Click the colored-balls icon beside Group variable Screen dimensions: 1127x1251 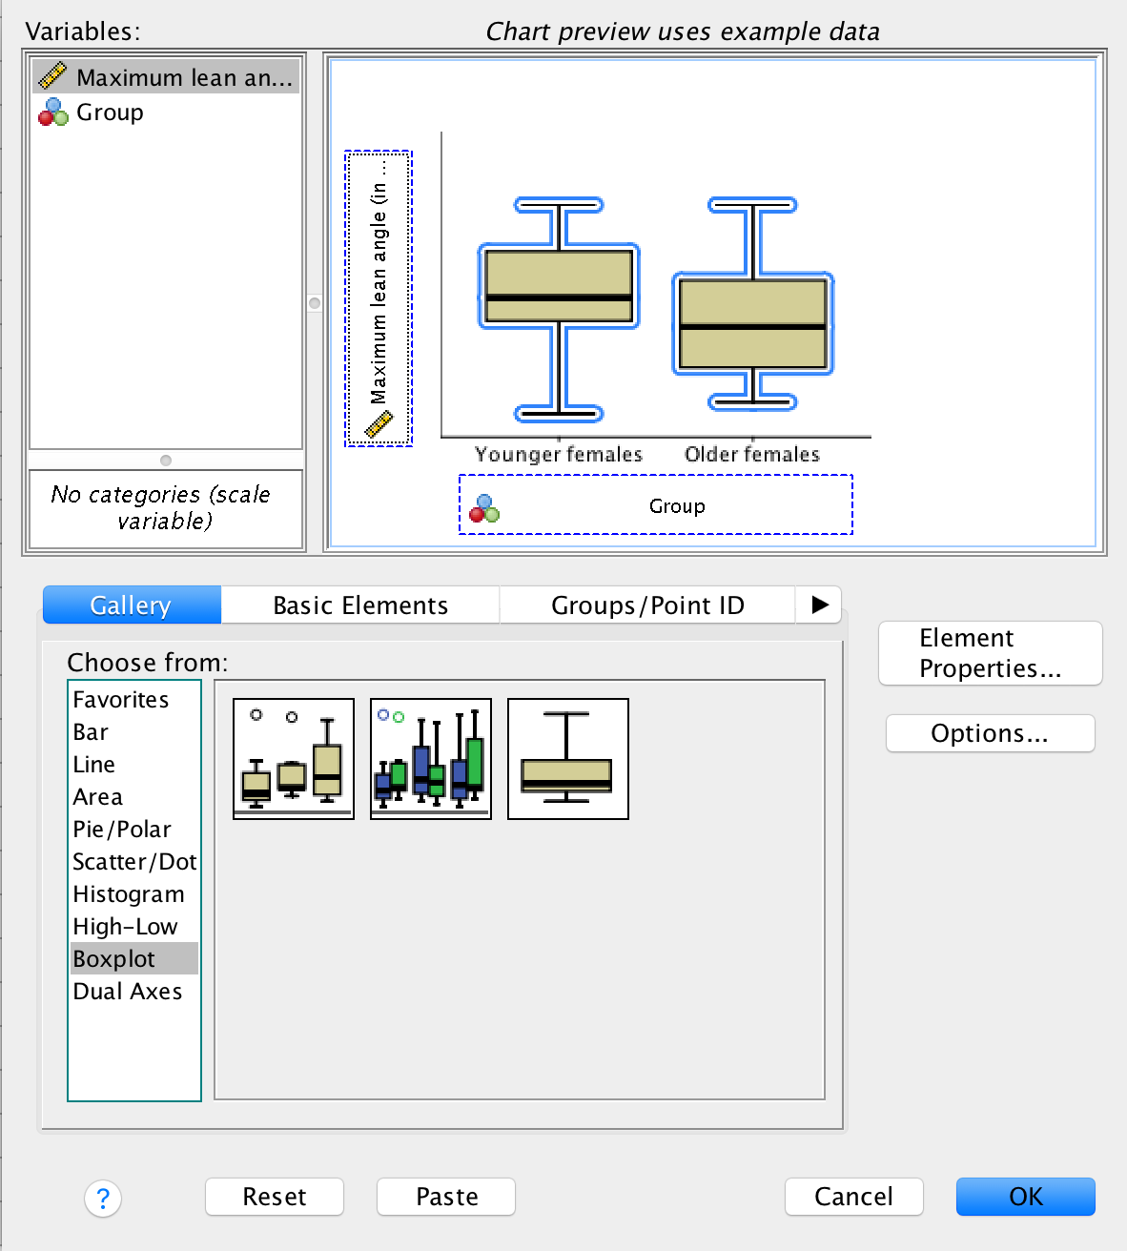coord(52,112)
